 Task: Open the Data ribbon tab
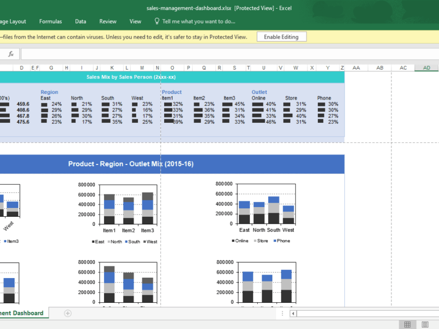pyautogui.click(x=80, y=21)
